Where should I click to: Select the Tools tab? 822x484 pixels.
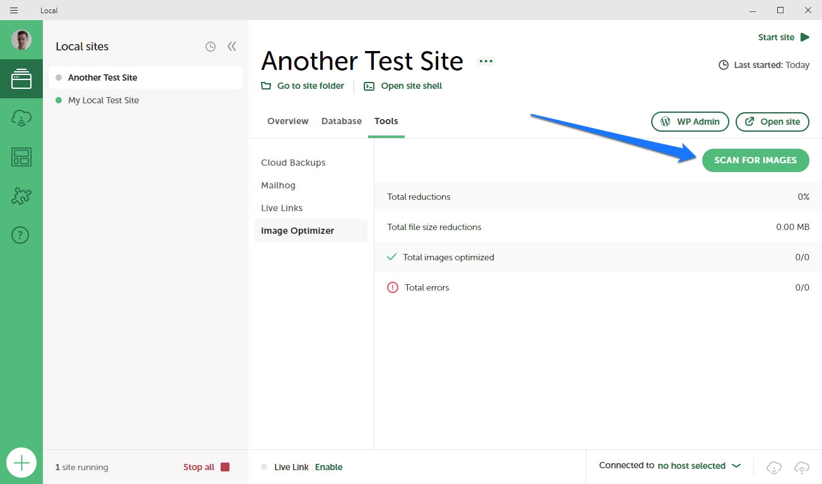coord(386,121)
